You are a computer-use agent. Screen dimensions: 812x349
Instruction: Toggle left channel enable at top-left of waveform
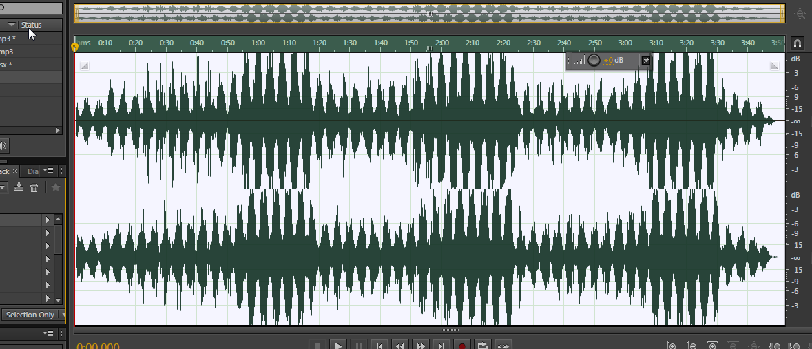tap(85, 65)
